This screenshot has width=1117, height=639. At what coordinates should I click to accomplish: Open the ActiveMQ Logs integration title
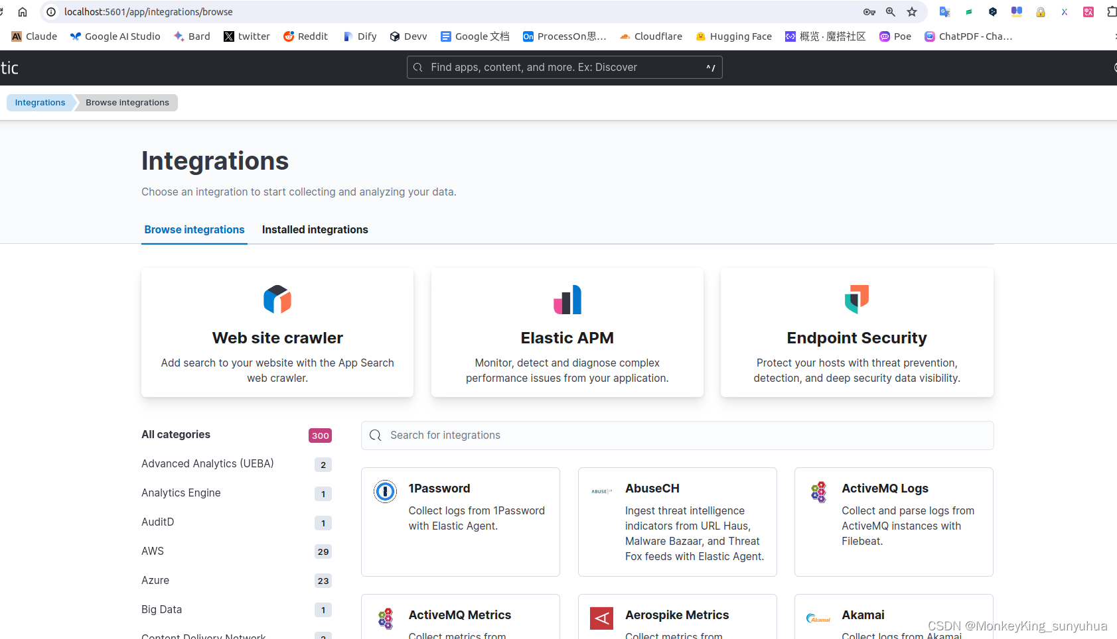pyautogui.click(x=885, y=489)
